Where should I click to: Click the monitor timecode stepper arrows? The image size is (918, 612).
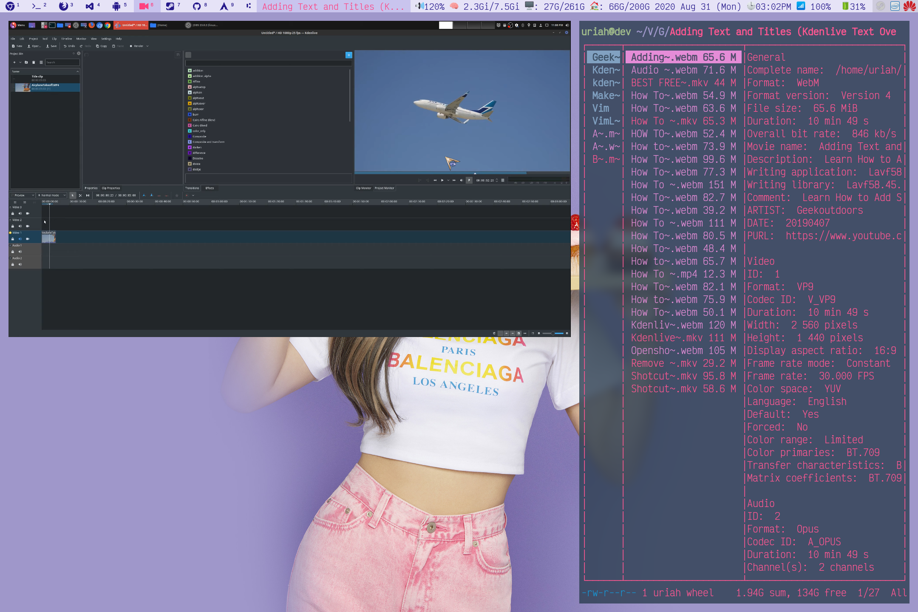497,180
